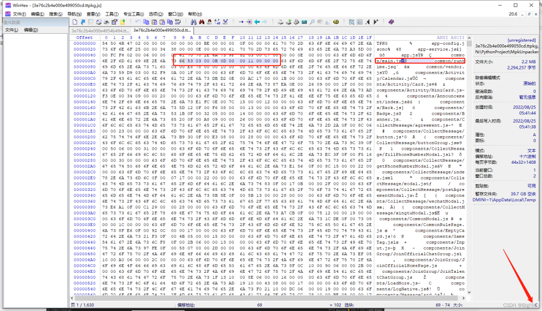
Task: Open the 导航(N) menu
Action: coord(74,14)
